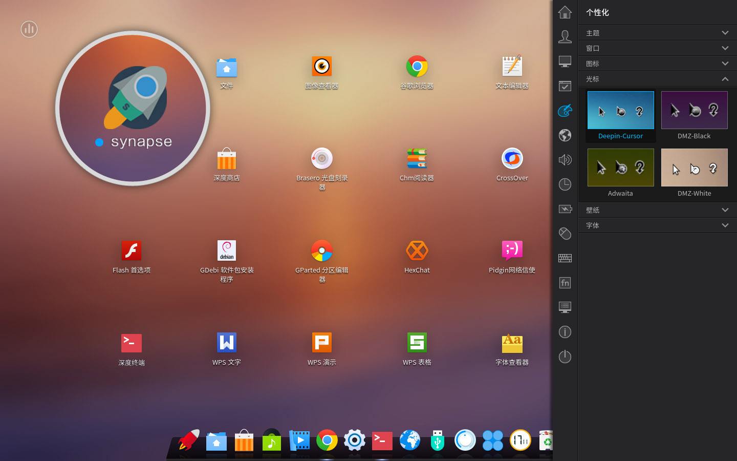Expand the 主题 theme section

pos(657,33)
